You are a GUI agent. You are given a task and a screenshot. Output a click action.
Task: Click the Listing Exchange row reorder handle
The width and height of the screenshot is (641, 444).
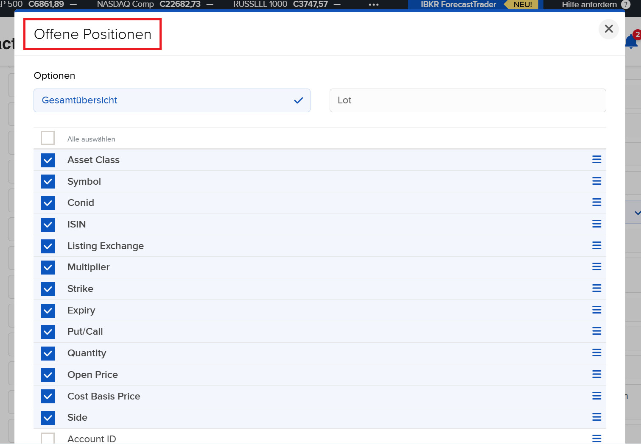(x=596, y=245)
